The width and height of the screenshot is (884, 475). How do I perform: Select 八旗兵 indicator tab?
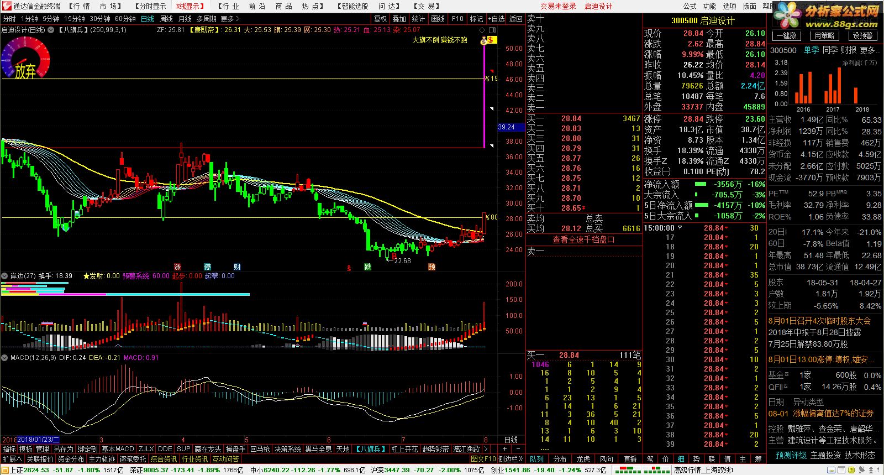[x=370, y=449]
